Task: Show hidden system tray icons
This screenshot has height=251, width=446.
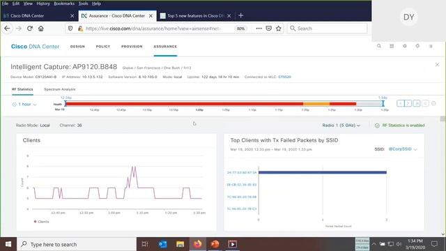Action: click(374, 244)
